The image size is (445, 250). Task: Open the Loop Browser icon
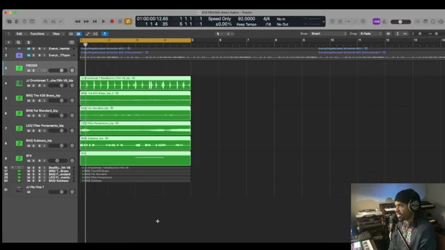point(433,22)
